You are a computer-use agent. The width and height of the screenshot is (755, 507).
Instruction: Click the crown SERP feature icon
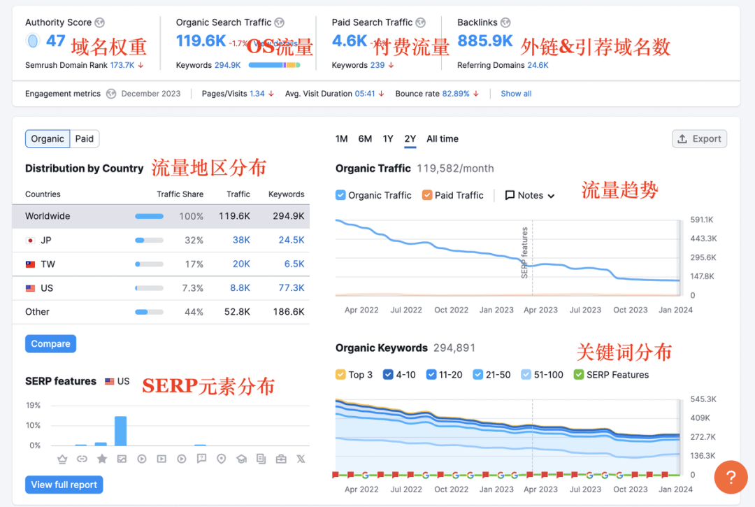(62, 459)
